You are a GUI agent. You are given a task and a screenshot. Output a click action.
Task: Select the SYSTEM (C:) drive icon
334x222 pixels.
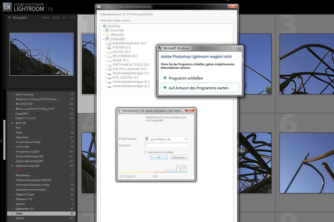109,47
